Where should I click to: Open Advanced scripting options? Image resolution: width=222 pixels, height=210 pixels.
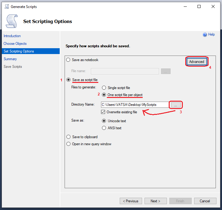click(197, 62)
